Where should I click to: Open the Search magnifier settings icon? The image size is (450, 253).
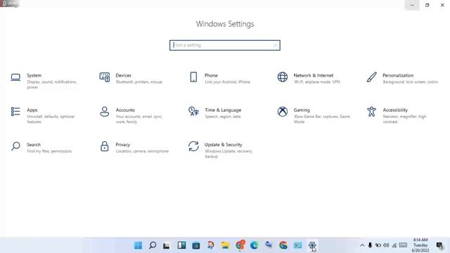(15, 146)
